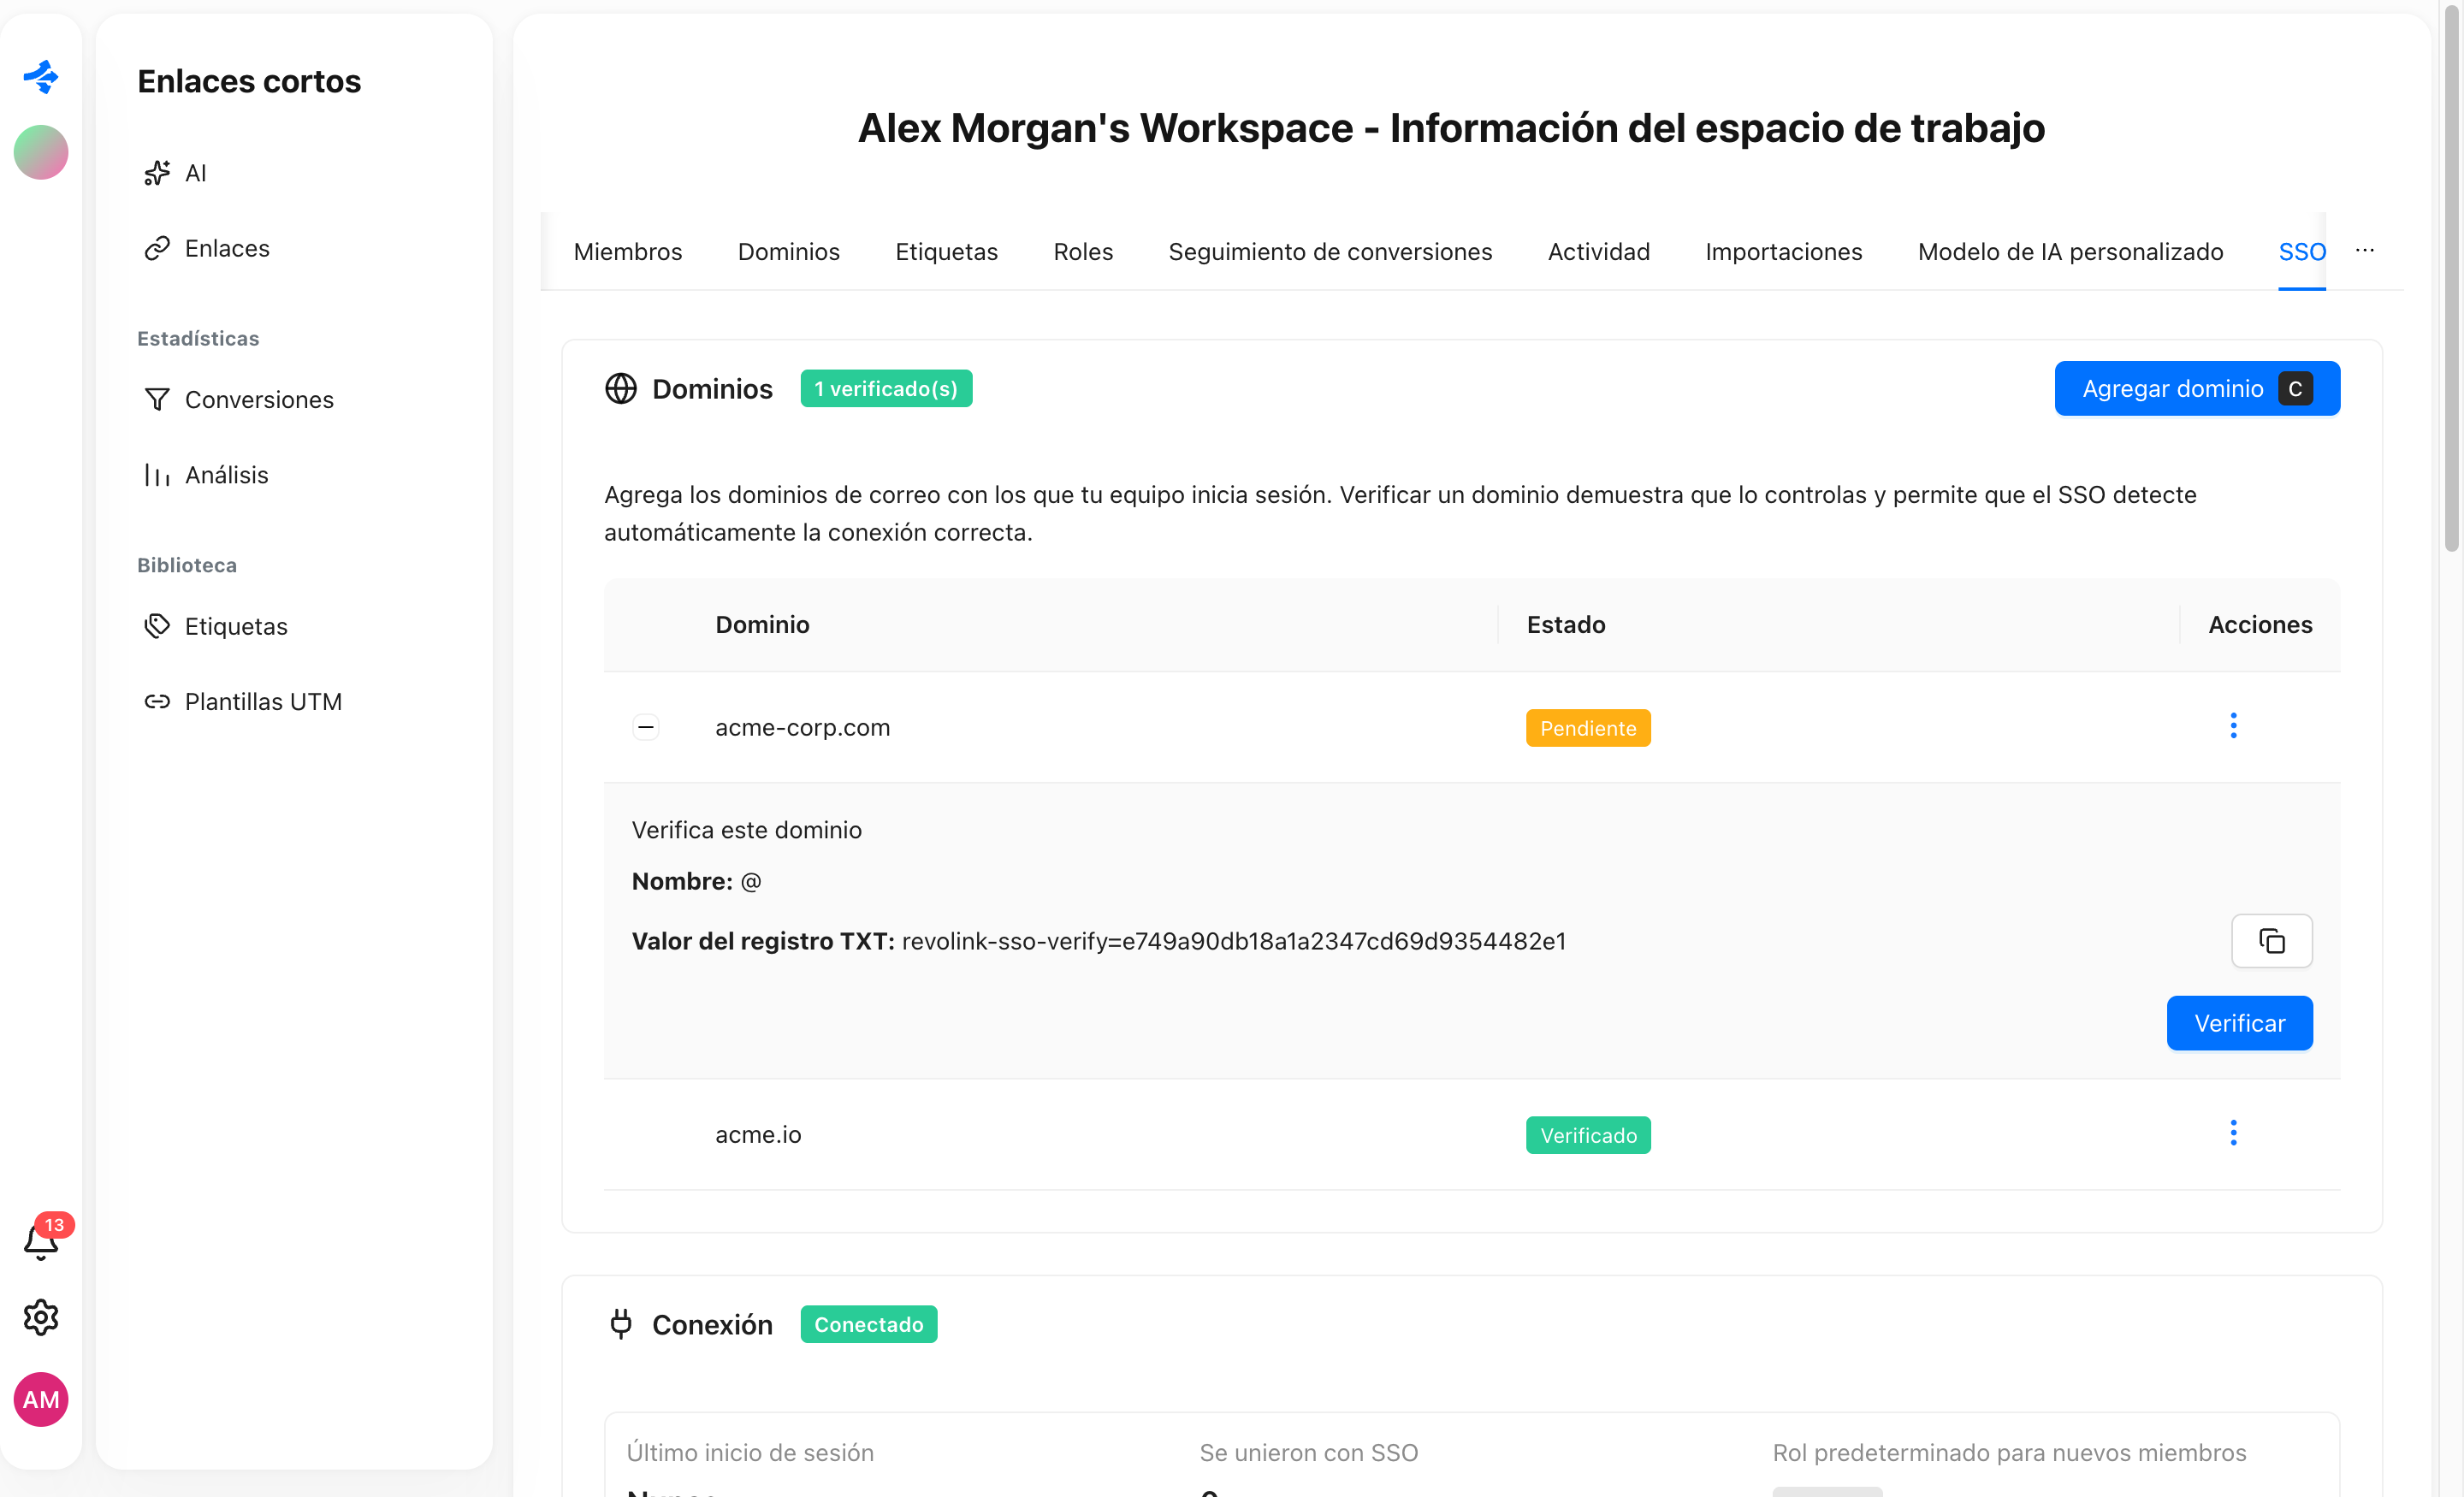Click the Dominio column header

(x=762, y=624)
